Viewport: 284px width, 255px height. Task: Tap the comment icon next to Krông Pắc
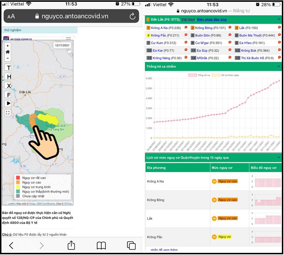(186, 35)
